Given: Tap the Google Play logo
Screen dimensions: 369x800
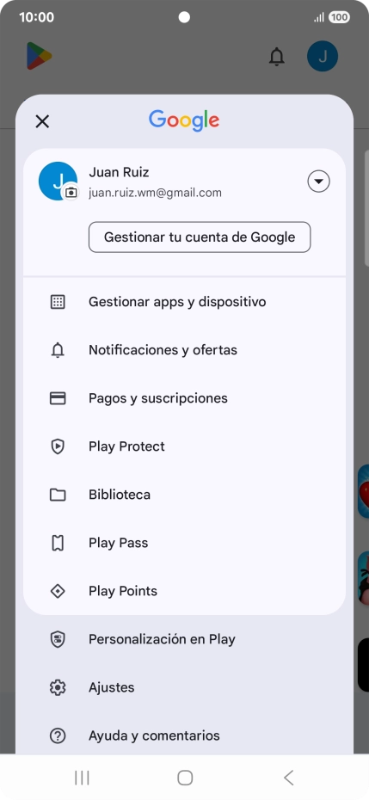Looking at the screenshot, I should (x=40, y=56).
